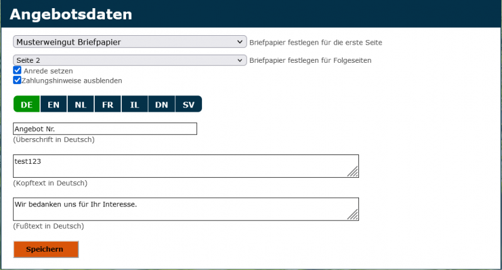Click the Angebot Nr. heading input field

(105, 129)
